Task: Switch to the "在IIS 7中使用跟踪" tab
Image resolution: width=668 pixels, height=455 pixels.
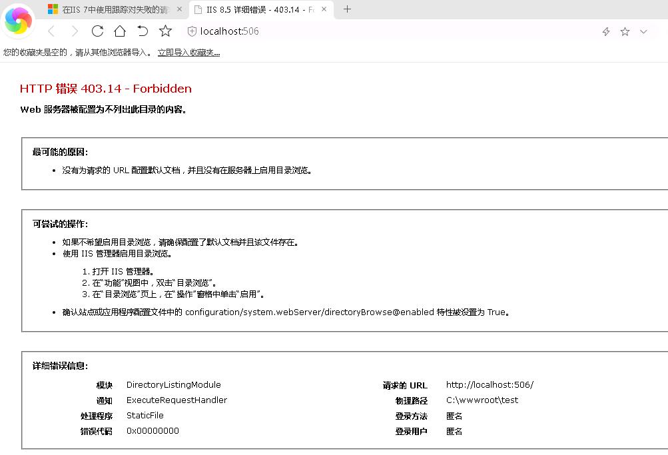Action: 110,9
